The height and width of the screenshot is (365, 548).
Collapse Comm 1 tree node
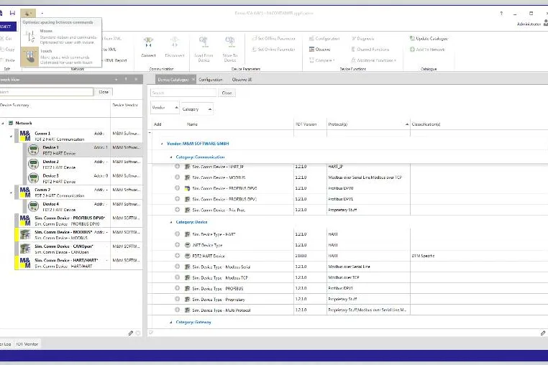(11, 136)
